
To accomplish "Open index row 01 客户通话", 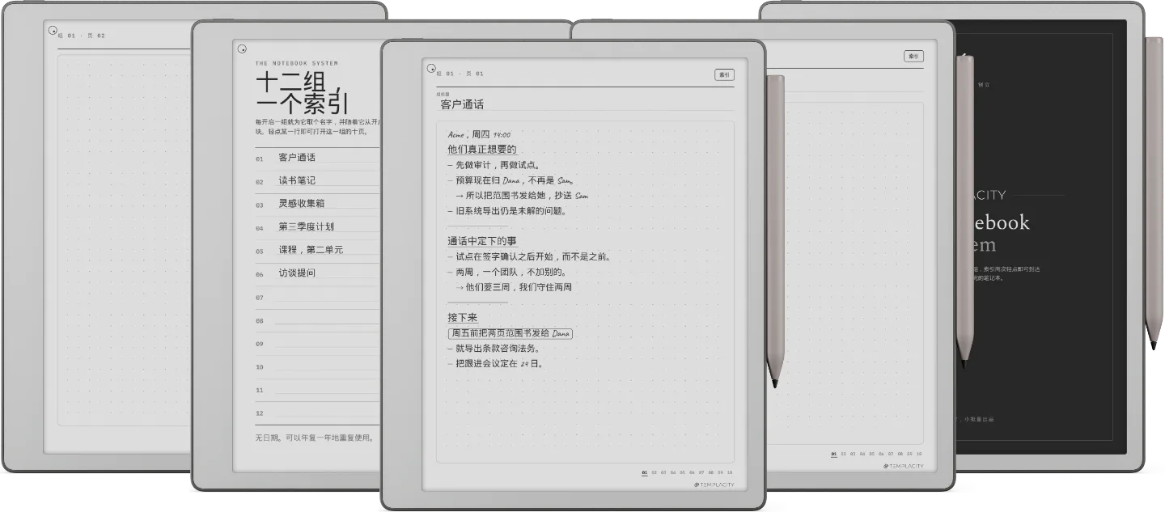I will (316, 158).
